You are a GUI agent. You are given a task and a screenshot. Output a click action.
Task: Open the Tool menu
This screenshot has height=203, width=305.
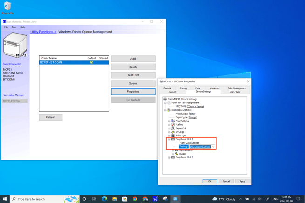click(x=14, y=27)
